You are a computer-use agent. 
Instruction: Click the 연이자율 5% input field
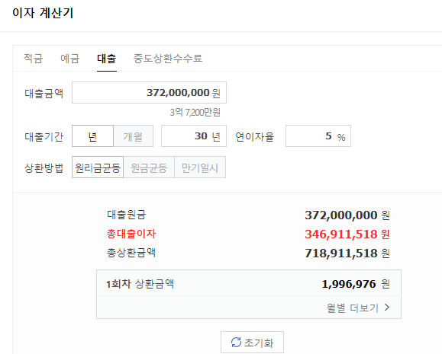pyautogui.click(x=318, y=136)
